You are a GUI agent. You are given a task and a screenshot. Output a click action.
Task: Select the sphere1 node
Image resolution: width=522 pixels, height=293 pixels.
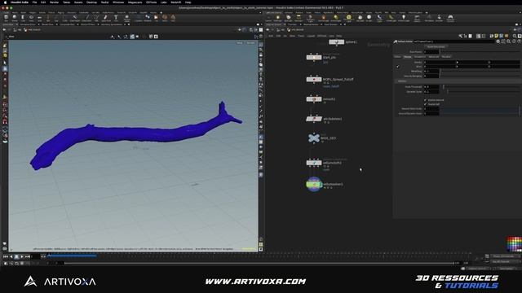pos(337,42)
